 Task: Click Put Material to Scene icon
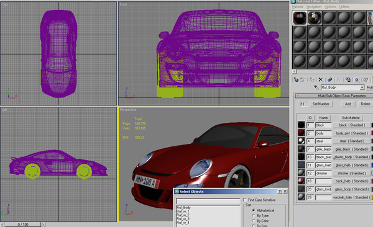pos(303,80)
